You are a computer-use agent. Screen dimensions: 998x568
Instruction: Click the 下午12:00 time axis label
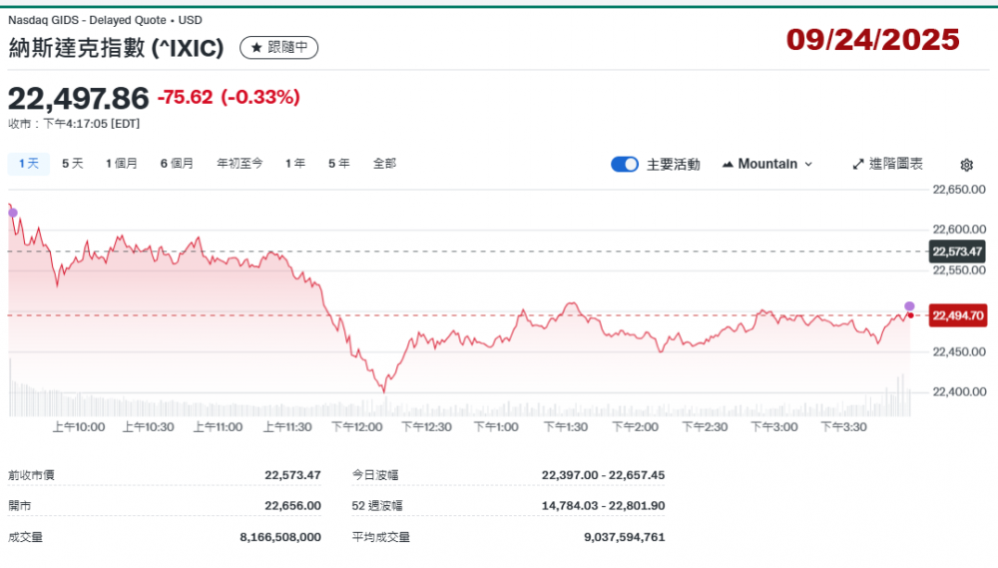(357, 426)
